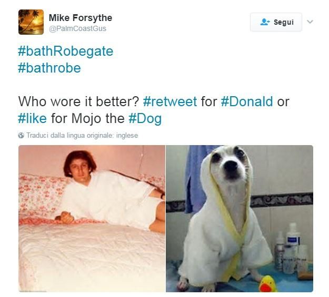Open the #bathrobe hashtag
This screenshot has width=329, height=297.
[49, 68]
